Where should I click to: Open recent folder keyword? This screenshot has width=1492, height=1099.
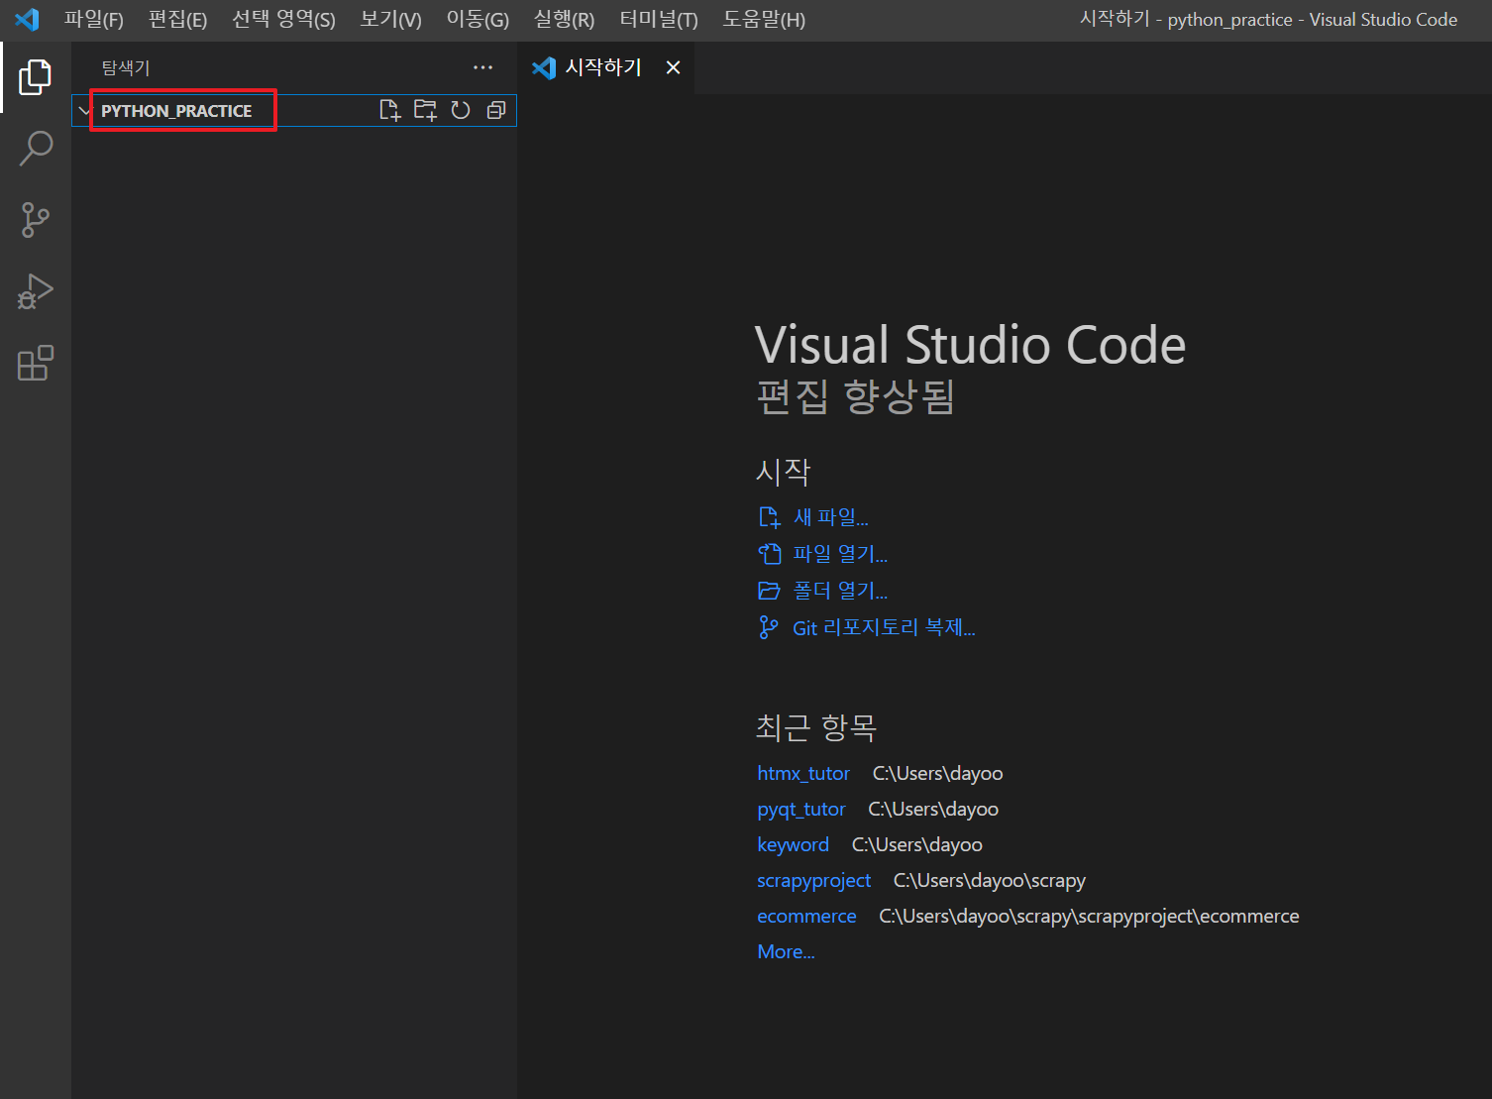[793, 844]
